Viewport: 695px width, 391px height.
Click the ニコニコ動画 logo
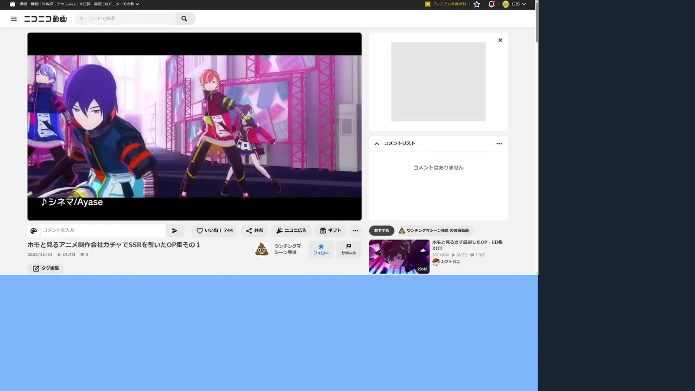coord(46,18)
